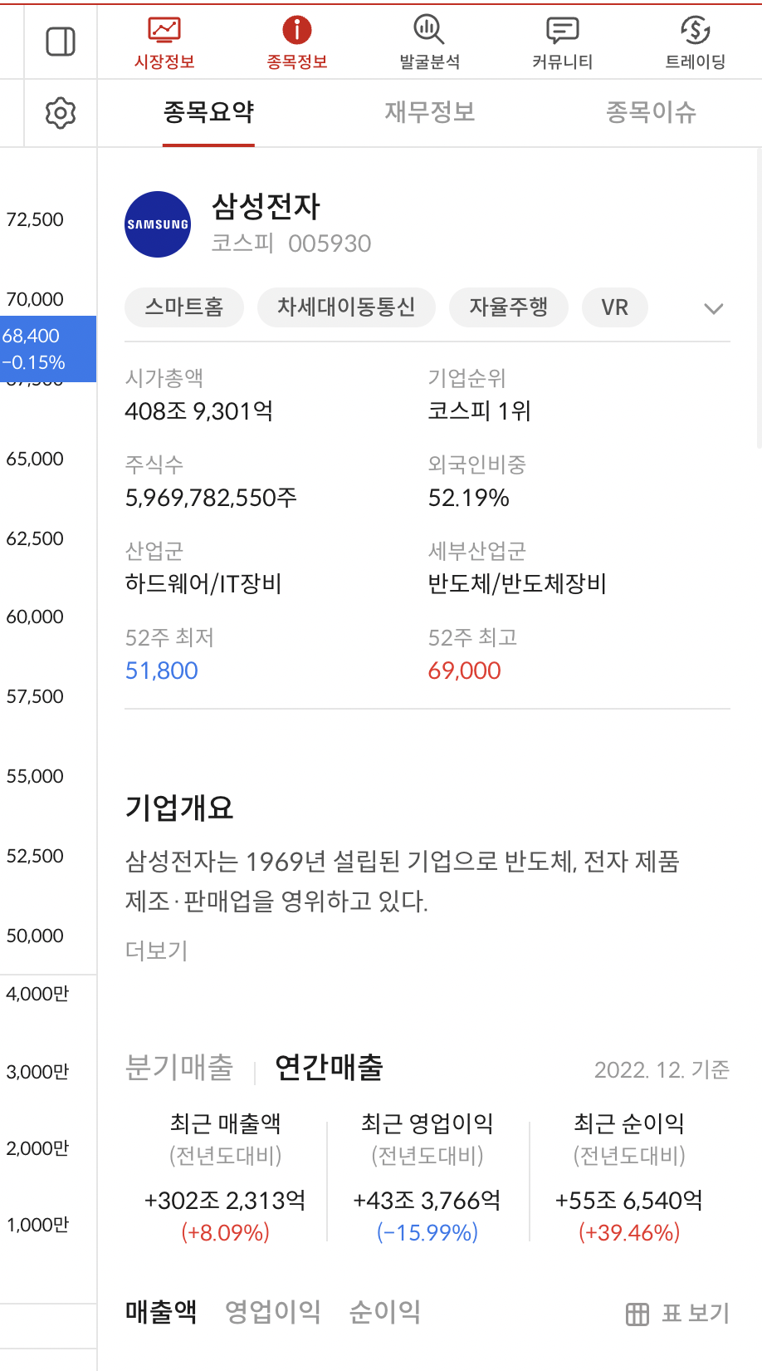This screenshot has width=762, height=1371.
Task: Click share count 5,969,782,550주
Action: point(211,498)
